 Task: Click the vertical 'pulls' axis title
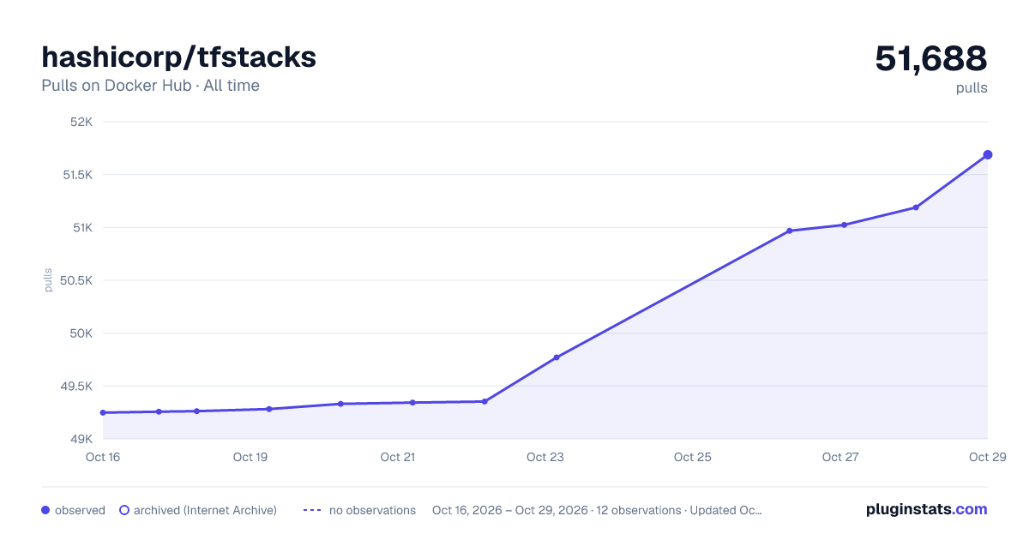pyautogui.click(x=49, y=280)
